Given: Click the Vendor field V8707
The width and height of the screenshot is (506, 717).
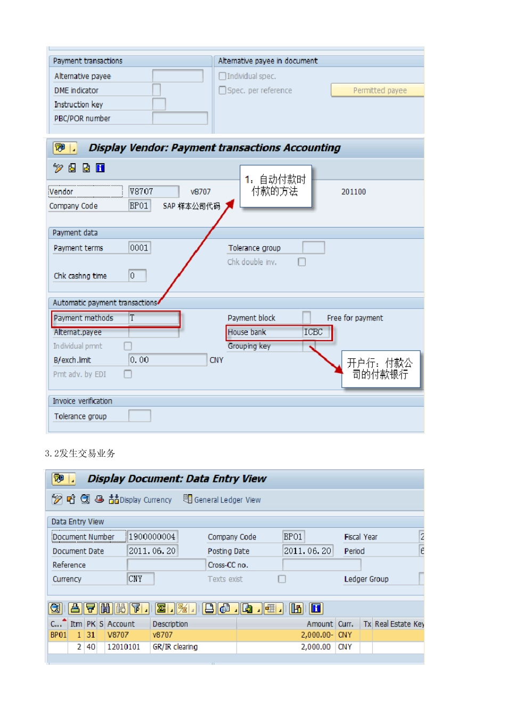Looking at the screenshot, I should coord(154,191).
